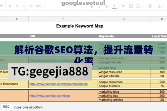
Task: Open the text color picker
Action: tap(114, 6)
